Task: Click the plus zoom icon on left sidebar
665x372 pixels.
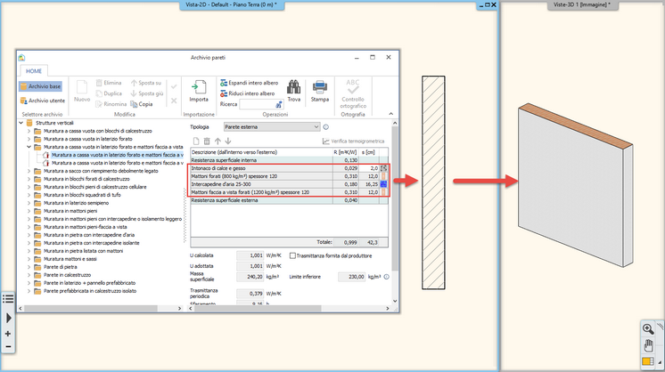Action: pyautogui.click(x=8, y=334)
